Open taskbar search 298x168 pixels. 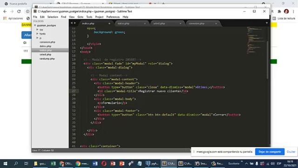pyautogui.click(x=16, y=163)
